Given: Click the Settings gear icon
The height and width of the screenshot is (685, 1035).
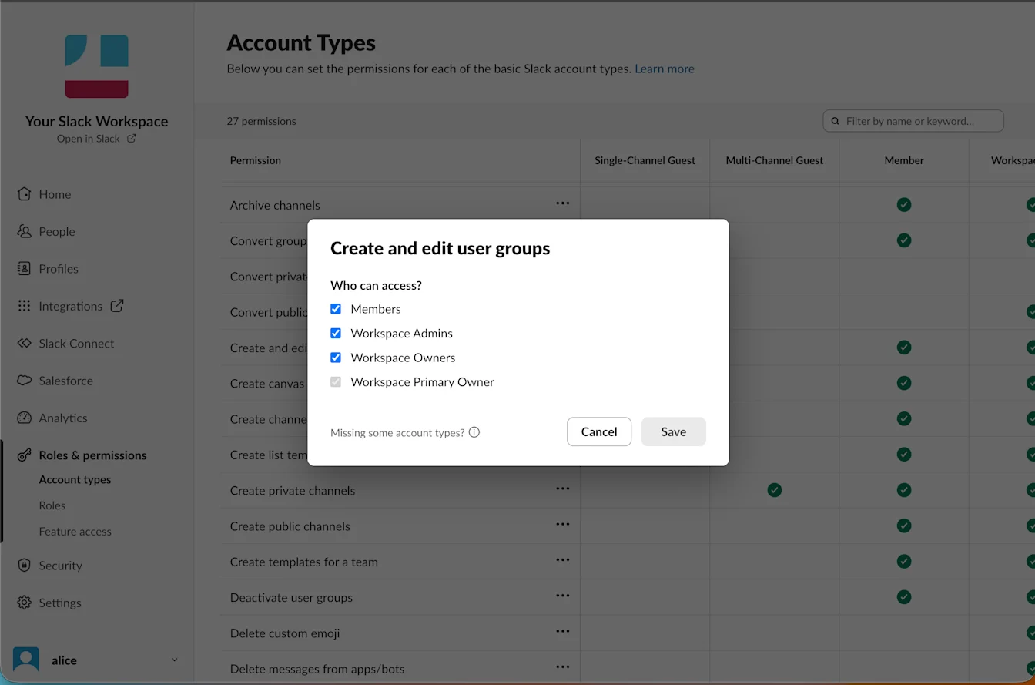Looking at the screenshot, I should point(25,603).
